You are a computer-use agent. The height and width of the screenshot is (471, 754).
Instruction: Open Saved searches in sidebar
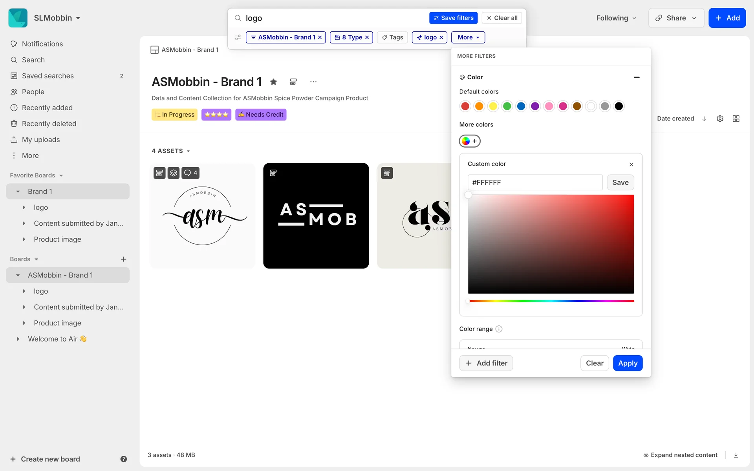click(48, 76)
